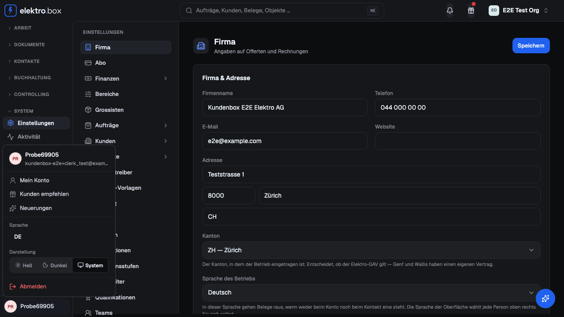Click the elektro.box lightning logo
Screen dimensions: 564x317
pos(11,11)
